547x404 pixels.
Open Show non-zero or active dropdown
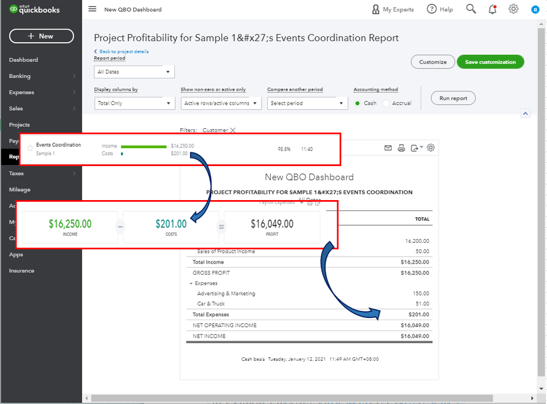click(x=221, y=104)
